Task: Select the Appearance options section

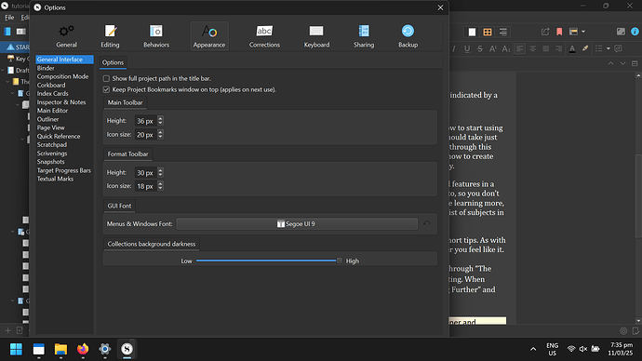Action: pos(209,36)
